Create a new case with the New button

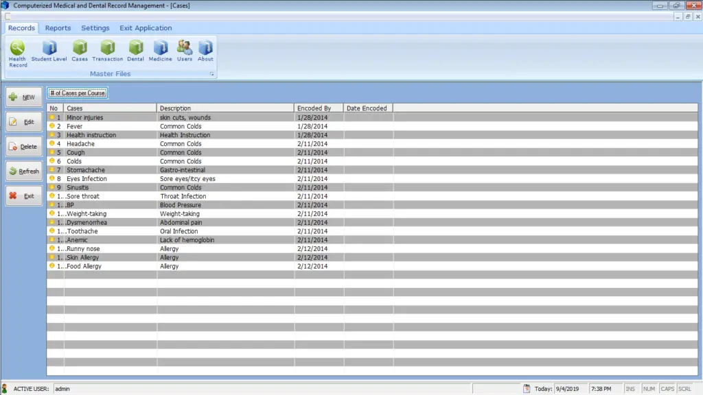23,97
